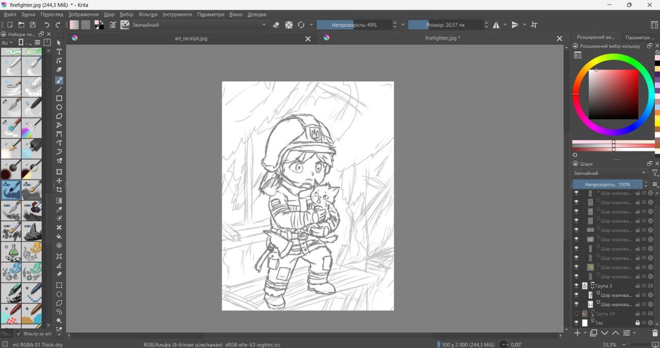Open the Layers panel blending mode dropdown
The height and width of the screenshot is (348, 660).
[610, 173]
